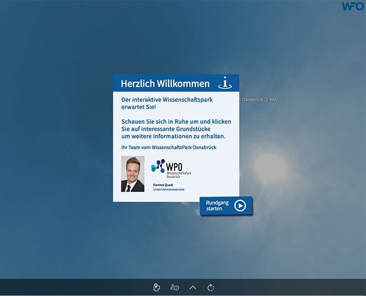Toggle the auto-rotate panorama icon
The height and width of the screenshot is (296, 366).
click(x=211, y=287)
